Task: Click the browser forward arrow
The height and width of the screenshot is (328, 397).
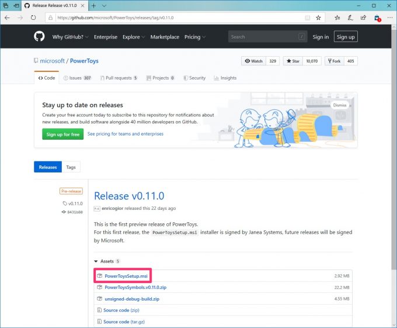Action: (x=20, y=18)
